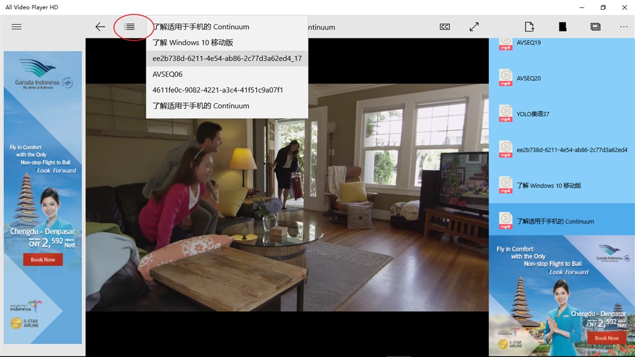The image size is (635, 357).
Task: Click mp4 icon beside ee2b738d sidebar item
Action: (505, 149)
